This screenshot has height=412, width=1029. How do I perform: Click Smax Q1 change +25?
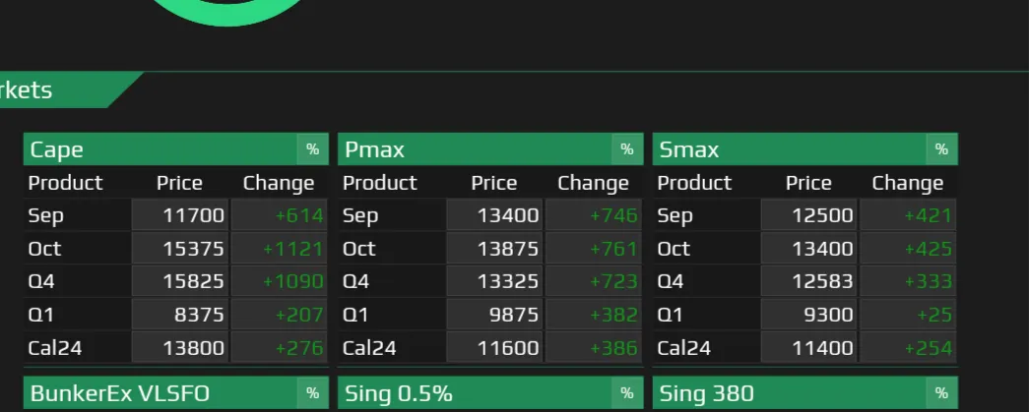point(908,315)
